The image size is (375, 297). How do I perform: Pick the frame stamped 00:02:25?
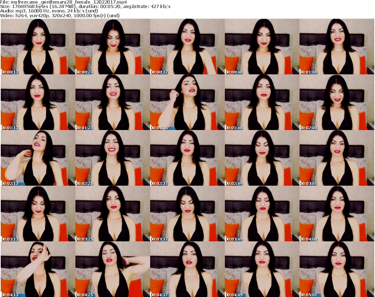(113, 158)
